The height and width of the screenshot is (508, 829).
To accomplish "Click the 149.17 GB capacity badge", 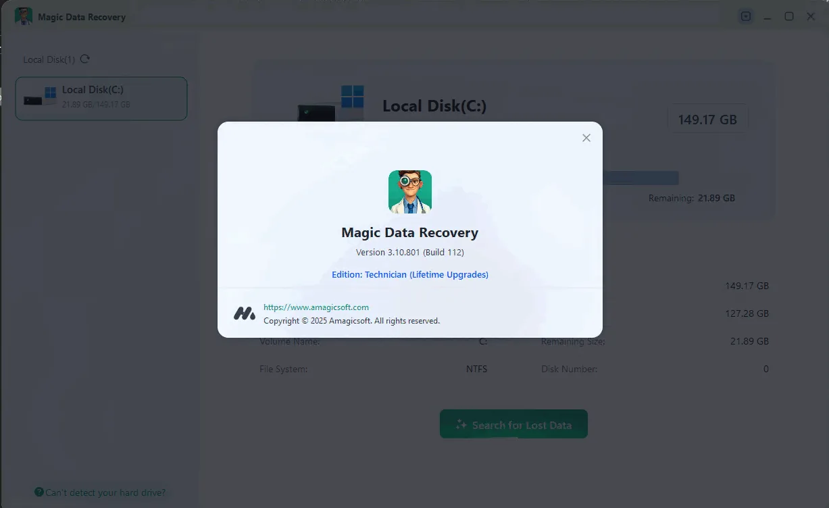I will (x=707, y=120).
